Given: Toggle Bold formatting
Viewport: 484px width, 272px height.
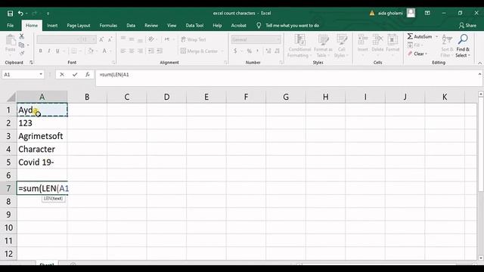Looking at the screenshot, I should [40, 51].
